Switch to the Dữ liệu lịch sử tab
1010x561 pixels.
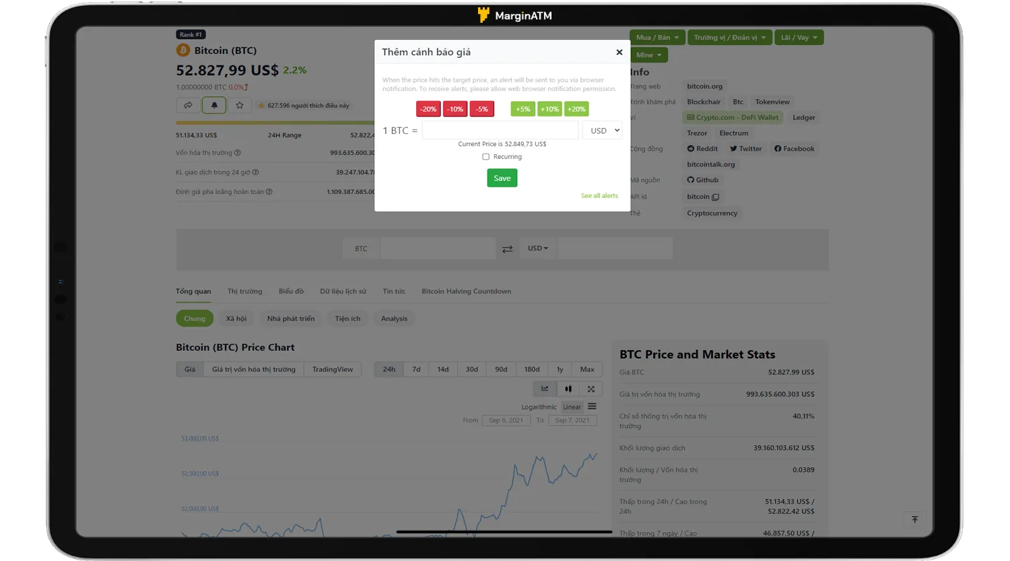[x=343, y=291]
